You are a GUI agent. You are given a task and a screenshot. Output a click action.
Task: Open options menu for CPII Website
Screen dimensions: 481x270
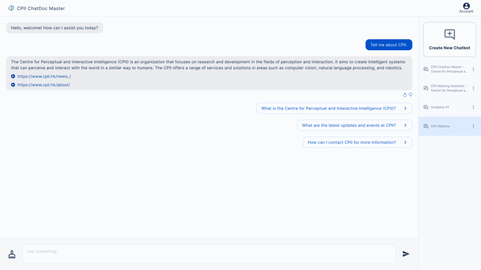point(473,126)
